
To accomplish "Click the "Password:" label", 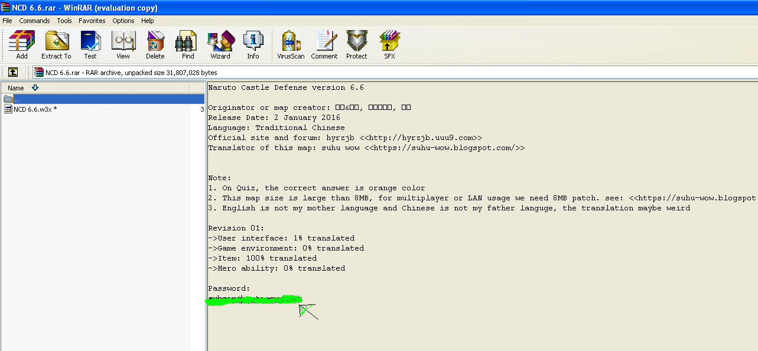I will pyautogui.click(x=229, y=288).
